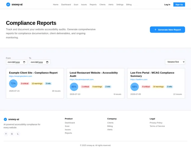
Task: Open Dashboard in top navigation
Action: [x=66, y=4]
